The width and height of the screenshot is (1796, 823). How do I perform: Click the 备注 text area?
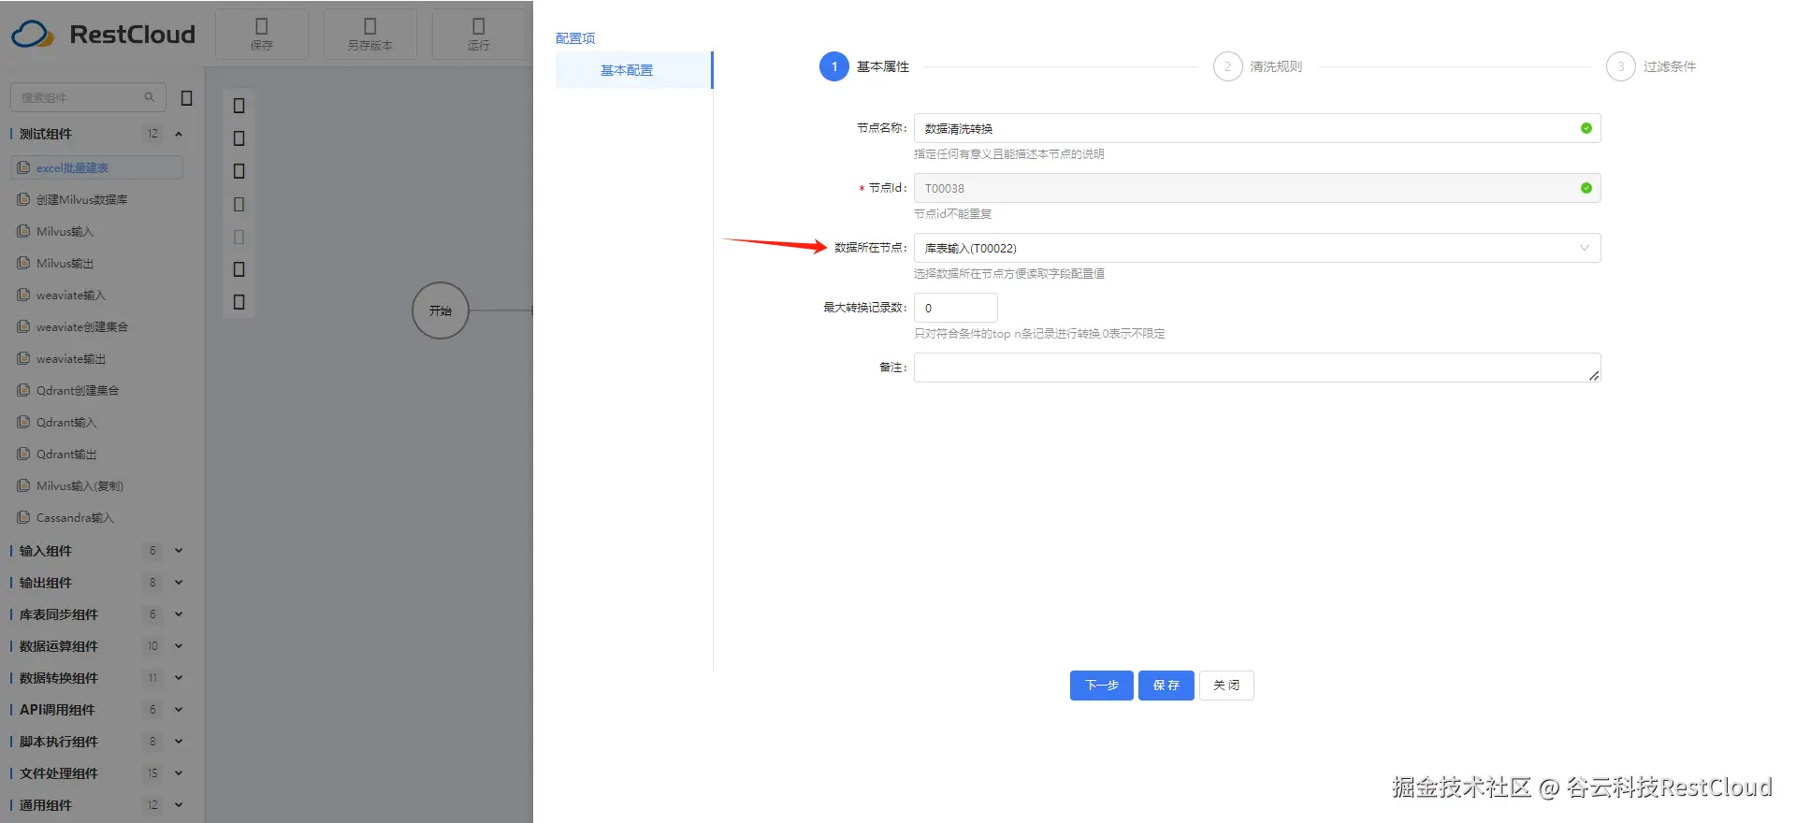1257,368
